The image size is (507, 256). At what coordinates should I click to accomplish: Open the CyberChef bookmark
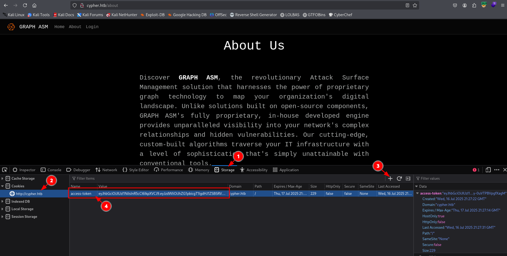tap(340, 15)
